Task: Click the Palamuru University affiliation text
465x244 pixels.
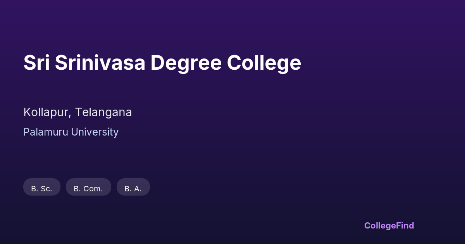Action: click(x=71, y=132)
